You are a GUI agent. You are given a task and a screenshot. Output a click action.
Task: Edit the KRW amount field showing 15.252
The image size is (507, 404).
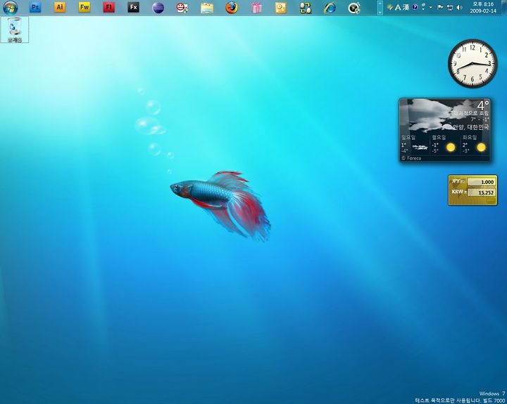[x=481, y=193]
